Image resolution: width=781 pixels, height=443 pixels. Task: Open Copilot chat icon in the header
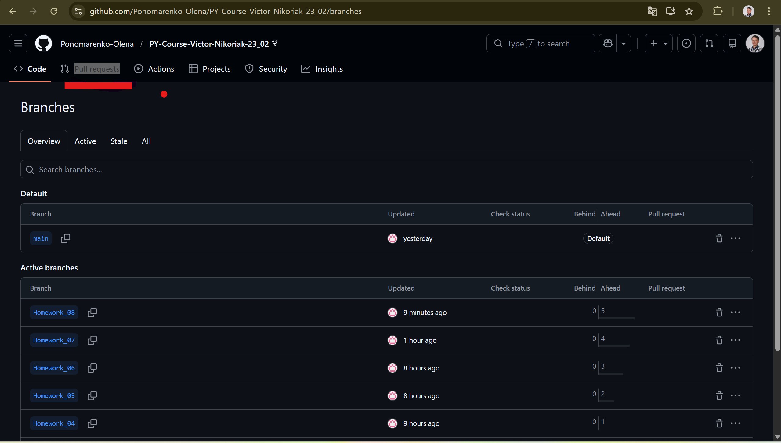point(608,44)
